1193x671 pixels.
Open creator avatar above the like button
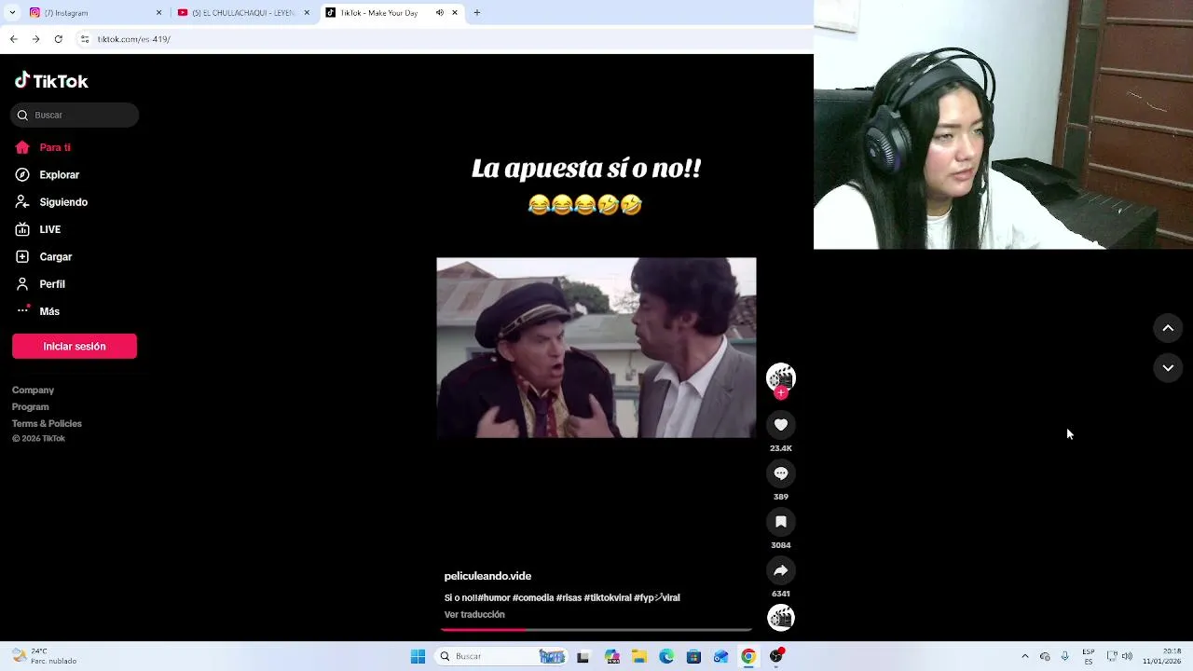click(781, 377)
